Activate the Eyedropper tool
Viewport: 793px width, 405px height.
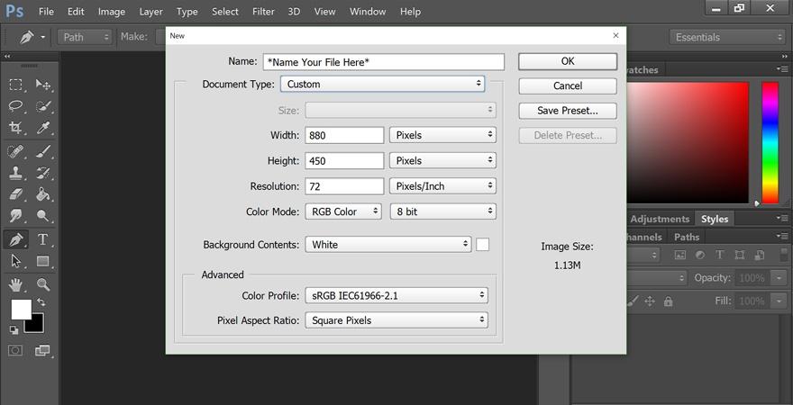pos(42,129)
